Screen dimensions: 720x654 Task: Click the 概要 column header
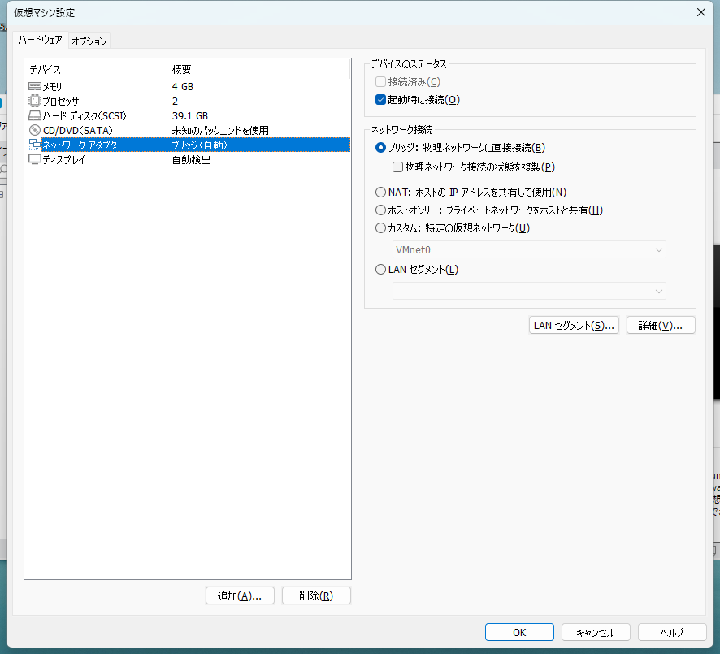tap(258, 69)
